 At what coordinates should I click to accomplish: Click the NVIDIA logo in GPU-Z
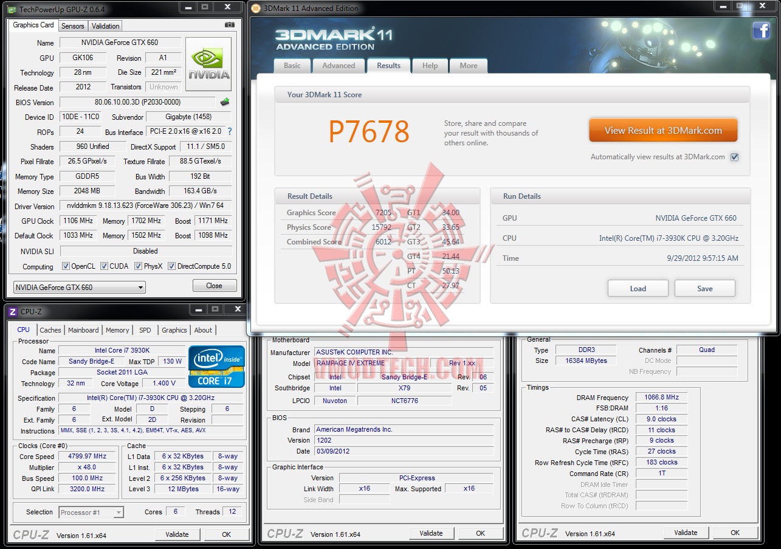(x=208, y=64)
